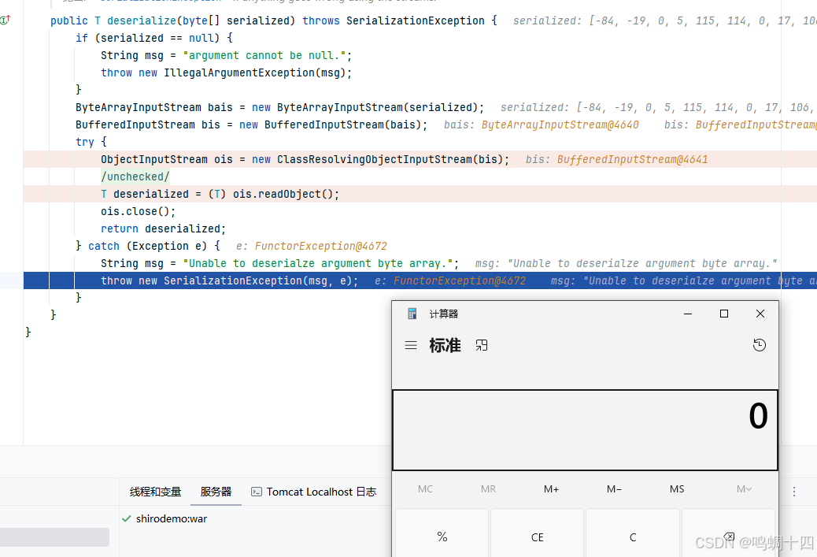Toggle Calculator keep-on-top mode icon
The height and width of the screenshot is (557, 817).
coord(482,345)
